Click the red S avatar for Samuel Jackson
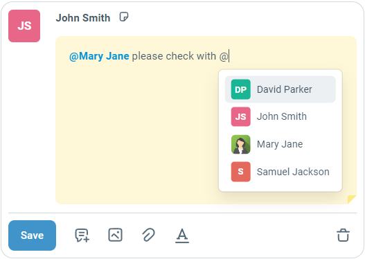Image resolution: width=365 pixels, height=259 pixels. pyautogui.click(x=241, y=172)
